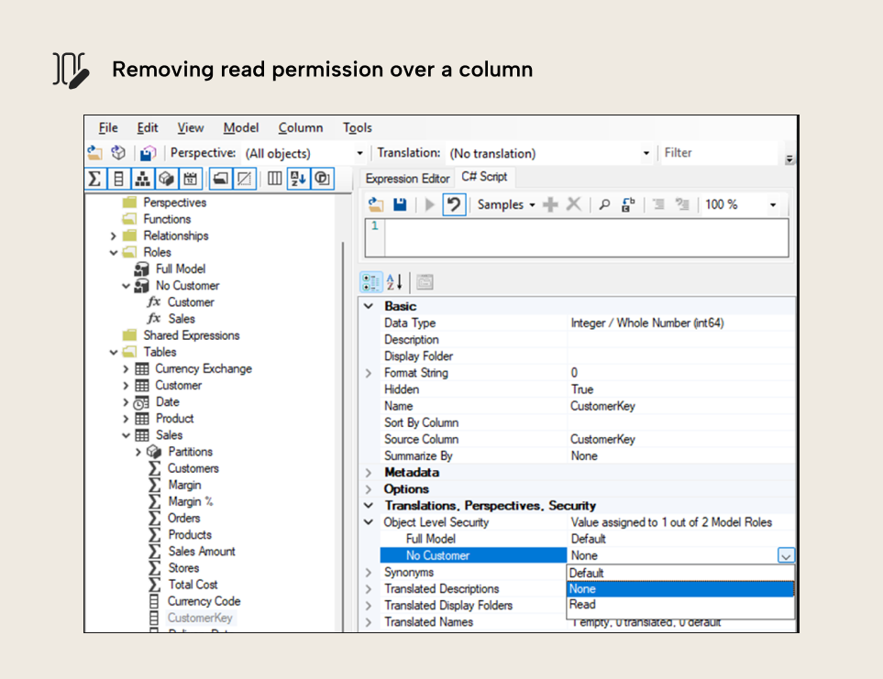Click the cube deploy icon in the toolbar
883x679 pixels.
click(x=117, y=153)
